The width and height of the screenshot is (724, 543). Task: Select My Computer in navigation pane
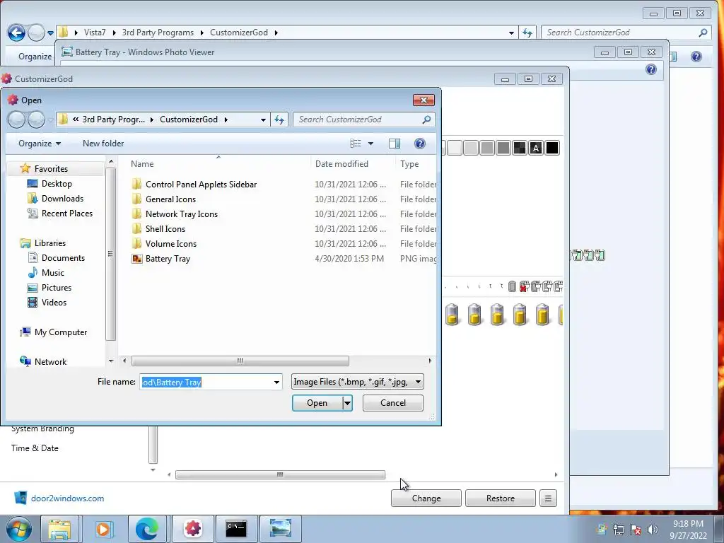coord(61,332)
